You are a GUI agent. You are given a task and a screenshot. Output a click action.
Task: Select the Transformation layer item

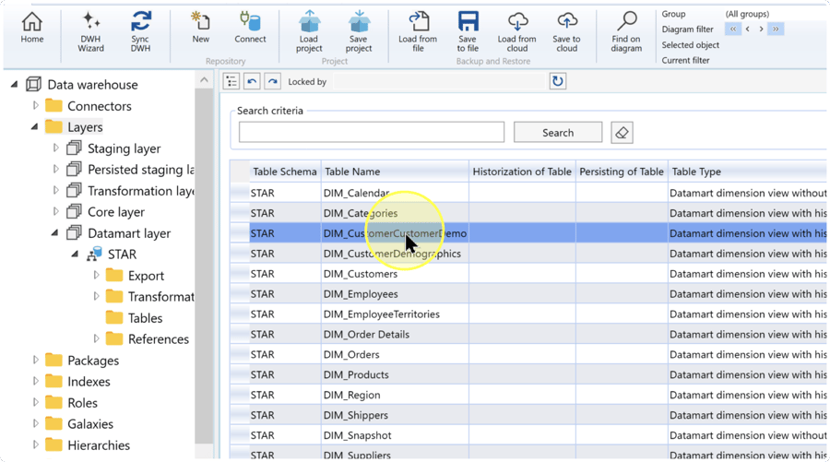141,191
